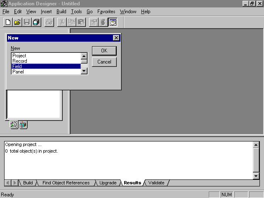The height and width of the screenshot is (198, 264).
Task: Open the Window menu
Action: pyautogui.click(x=128, y=12)
